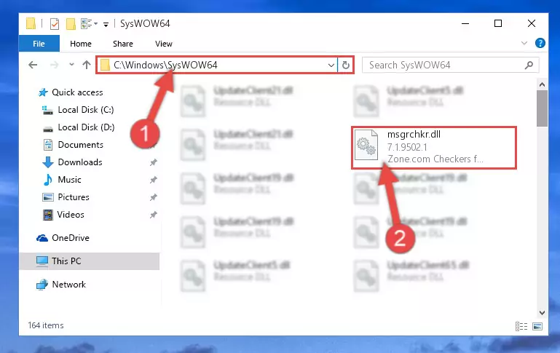
Task: Go back with the back arrow
Action: (33, 65)
